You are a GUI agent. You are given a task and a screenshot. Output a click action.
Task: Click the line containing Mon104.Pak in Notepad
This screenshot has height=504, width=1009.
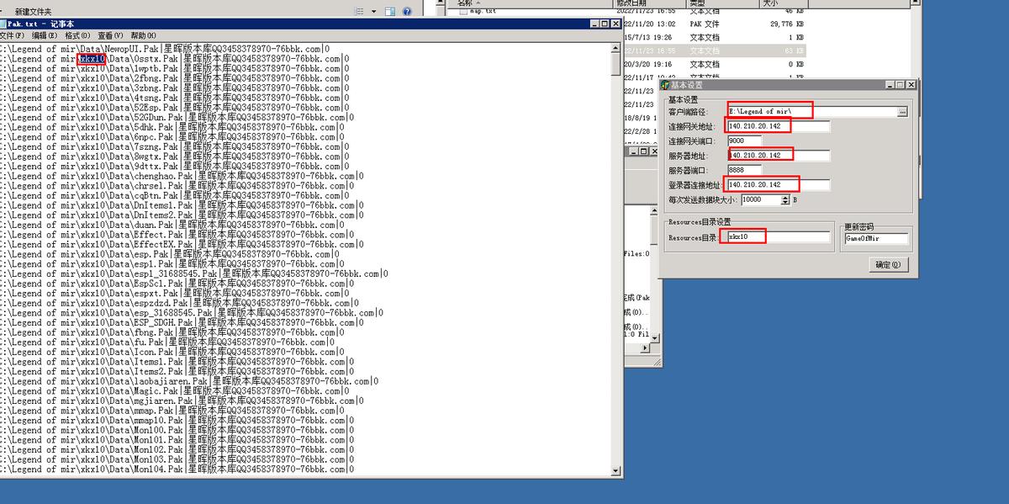click(x=177, y=469)
